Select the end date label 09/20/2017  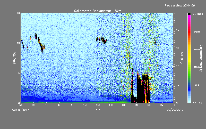coord(175,110)
